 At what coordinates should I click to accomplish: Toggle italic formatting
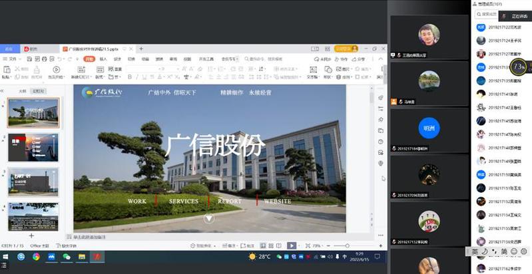pyautogui.click(x=136, y=77)
